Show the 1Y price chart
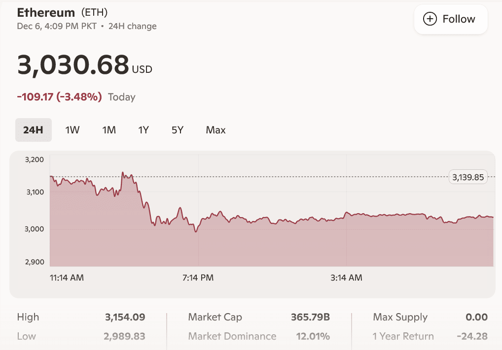Screen dimensions: 502x350 (143, 130)
